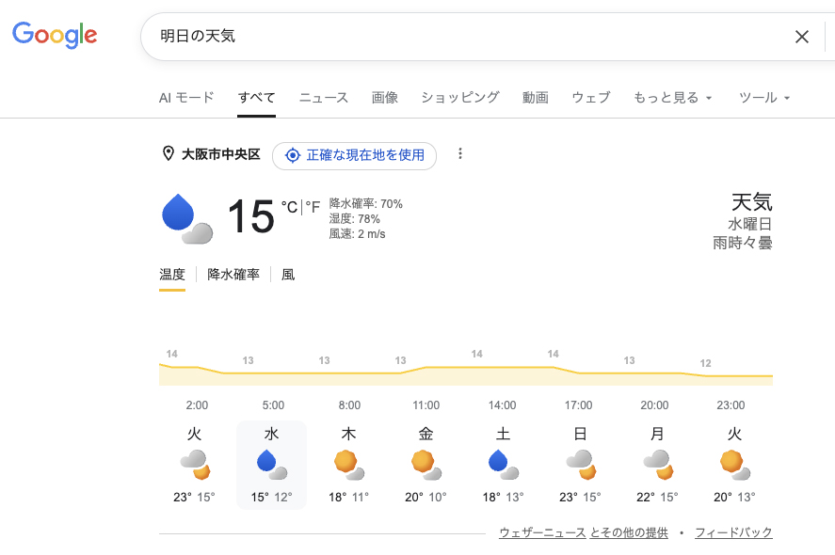The height and width of the screenshot is (555, 835).
Task: Click the 14° point at 14:00 on temperature graph
Action: pos(477,366)
